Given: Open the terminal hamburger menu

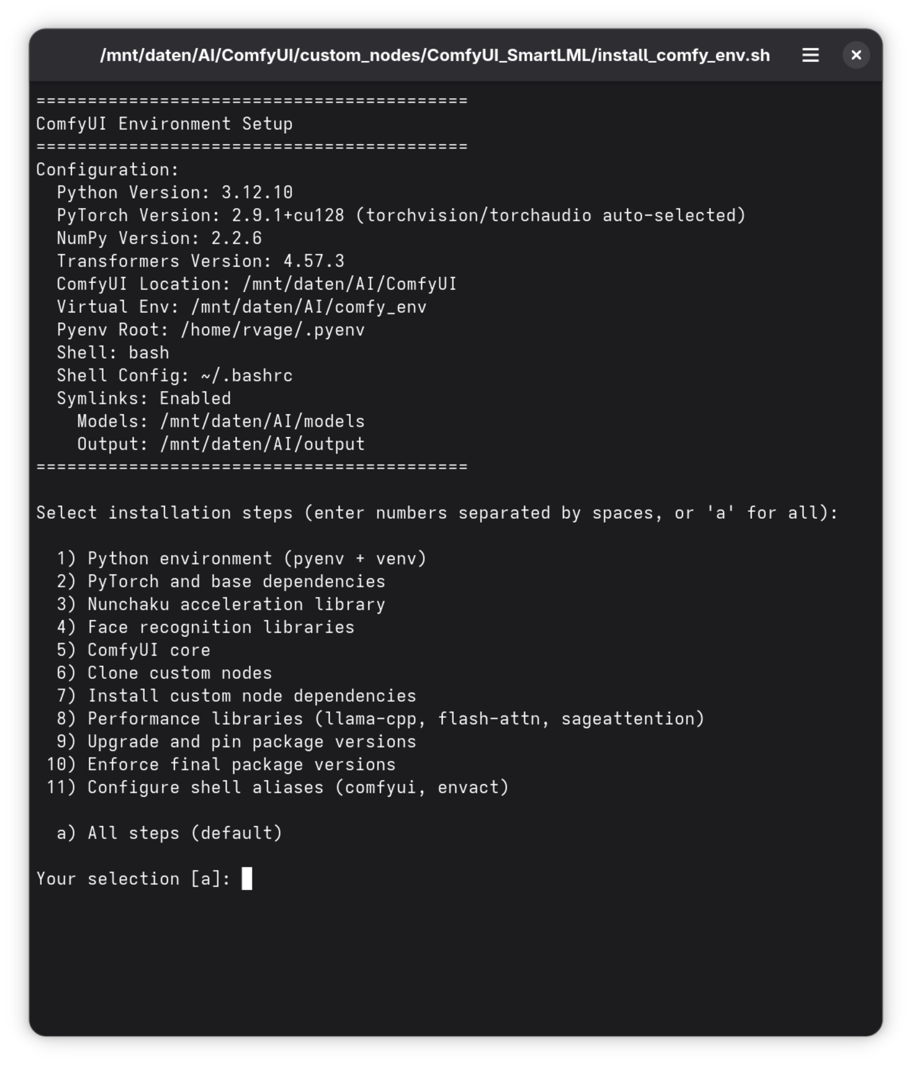Looking at the screenshot, I should (810, 55).
